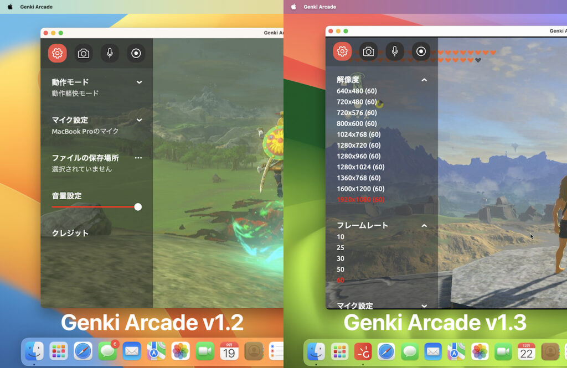This screenshot has height=368, width=567.
Task: Click the camera capture icon in v1.3 toolbar
Action: click(368, 51)
